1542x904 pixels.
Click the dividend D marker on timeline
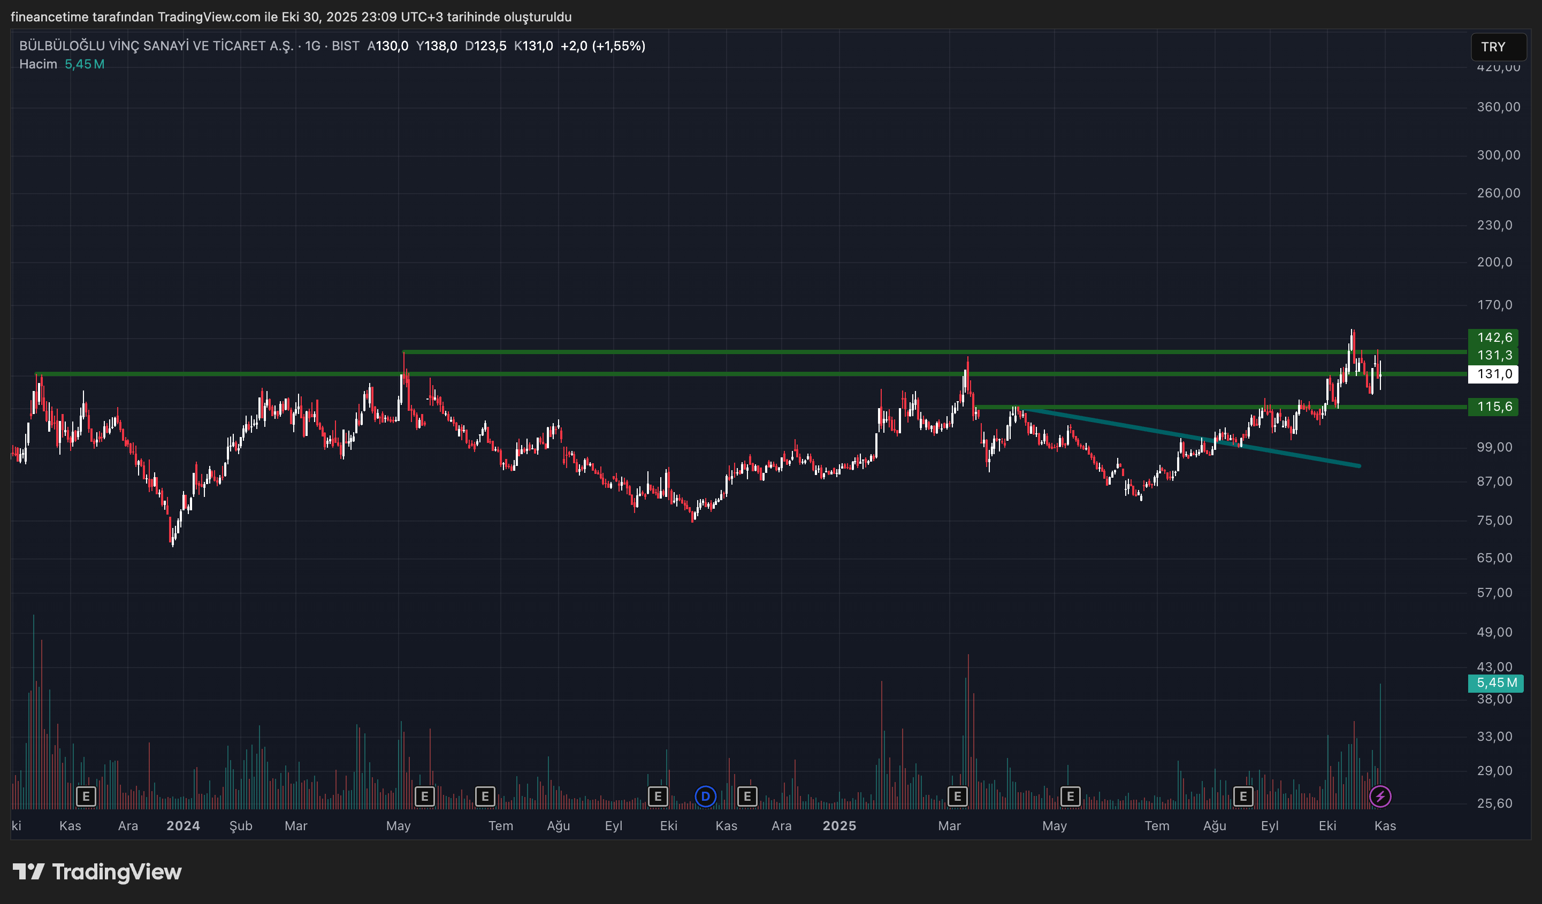pyautogui.click(x=705, y=796)
